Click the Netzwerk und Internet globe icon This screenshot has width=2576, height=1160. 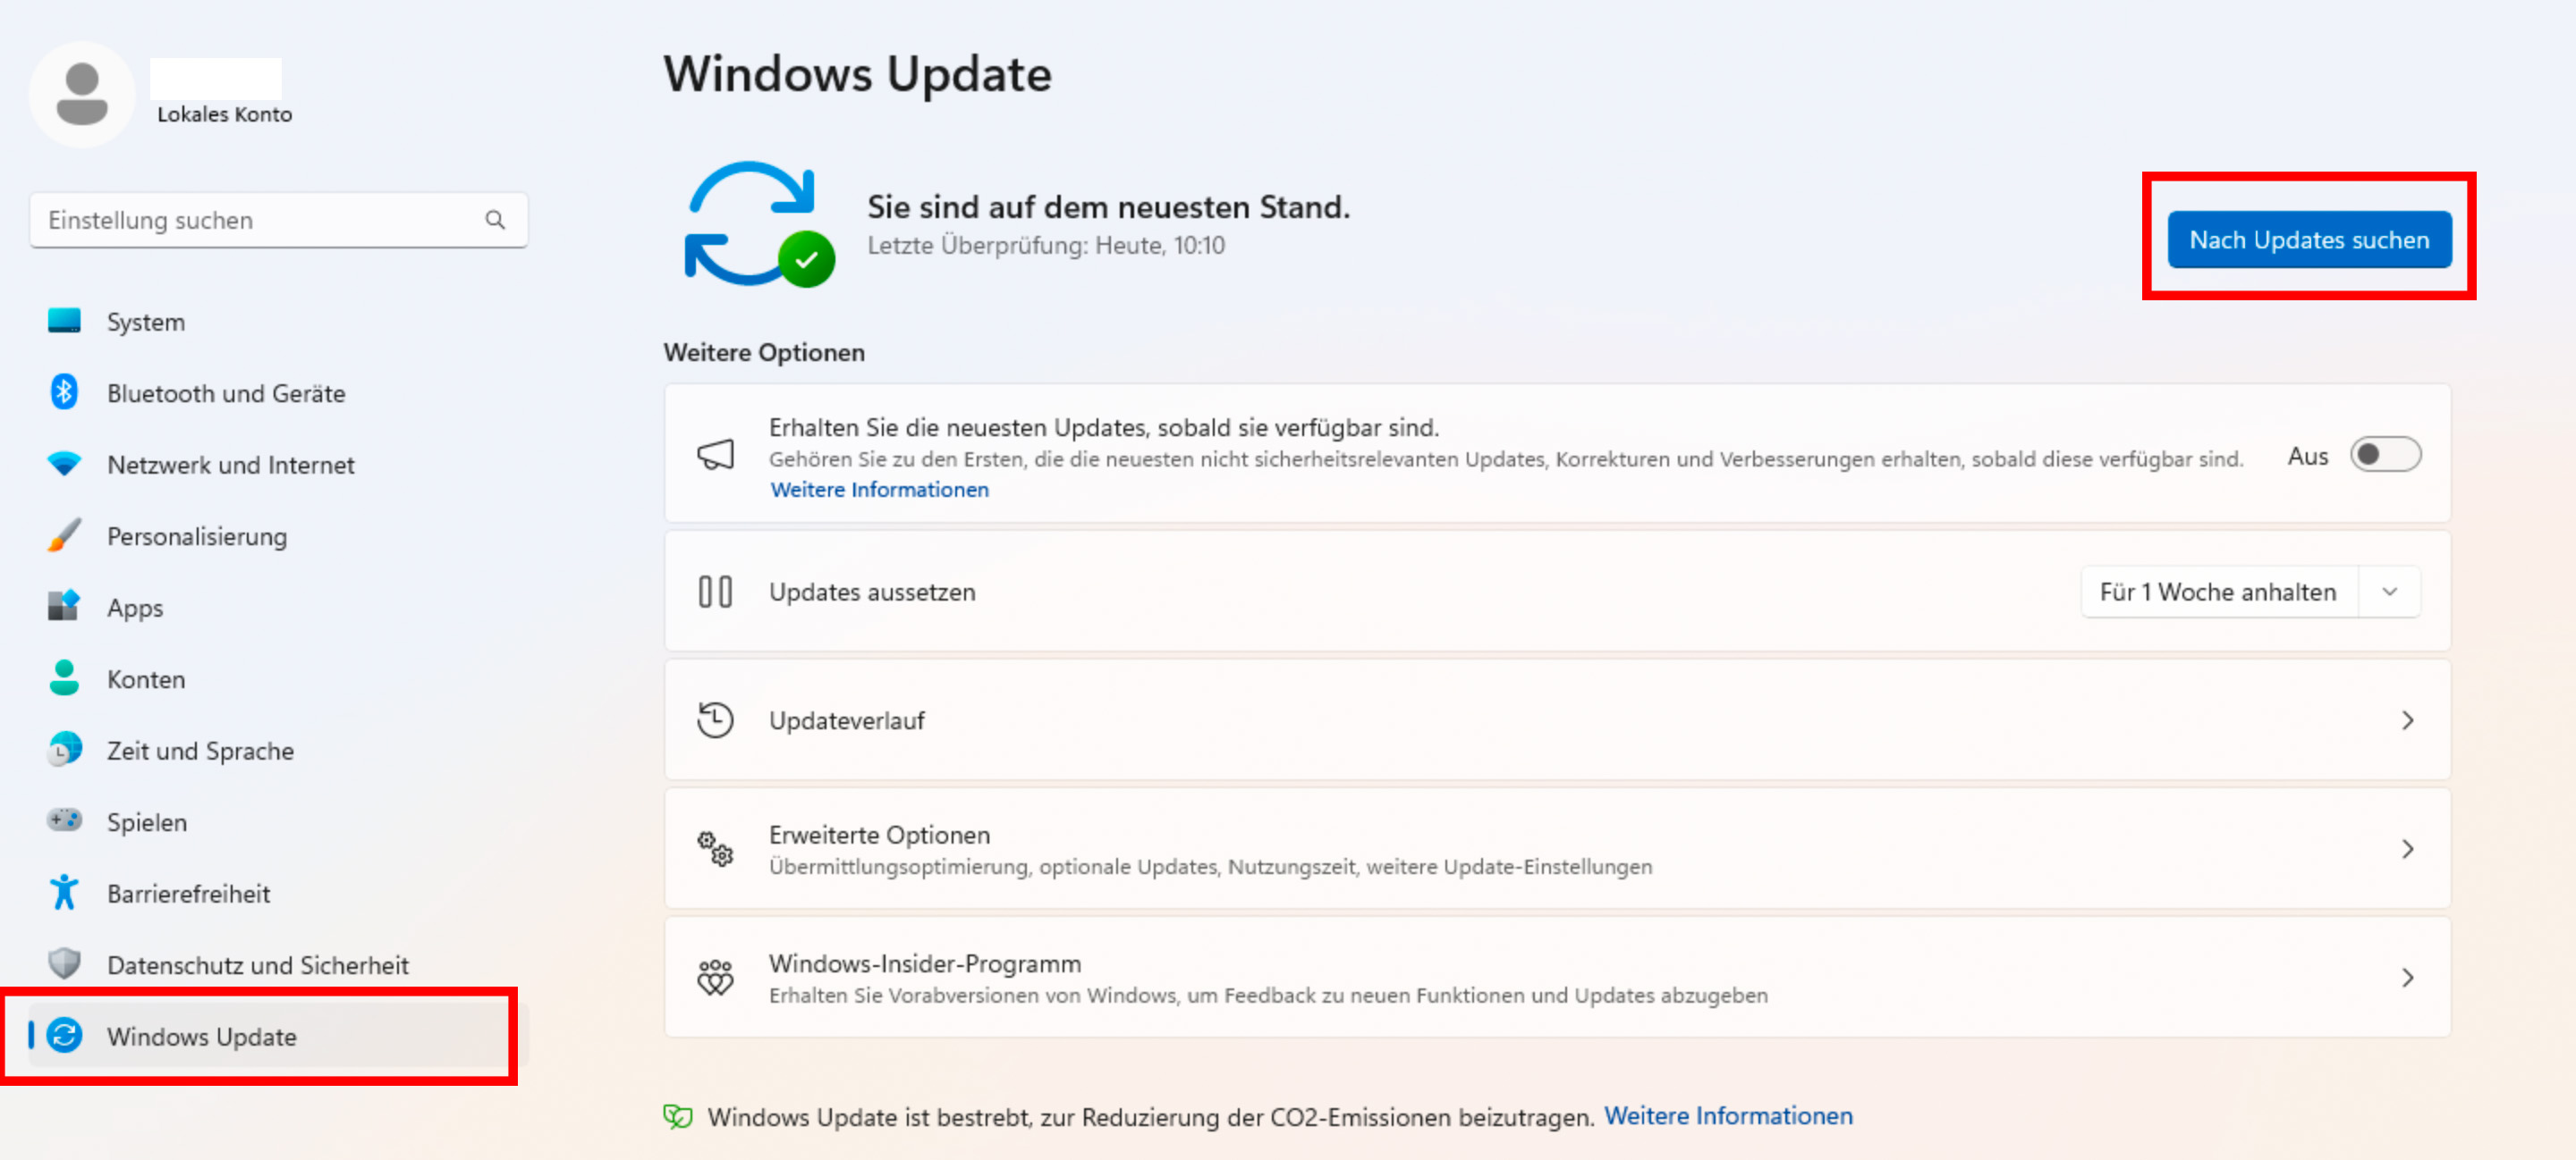tap(63, 465)
